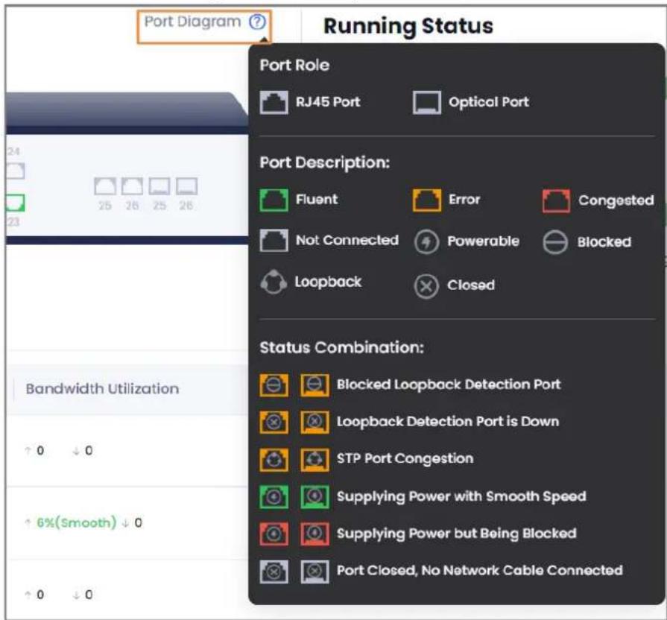Click the Optical Port legend icon

(x=427, y=103)
